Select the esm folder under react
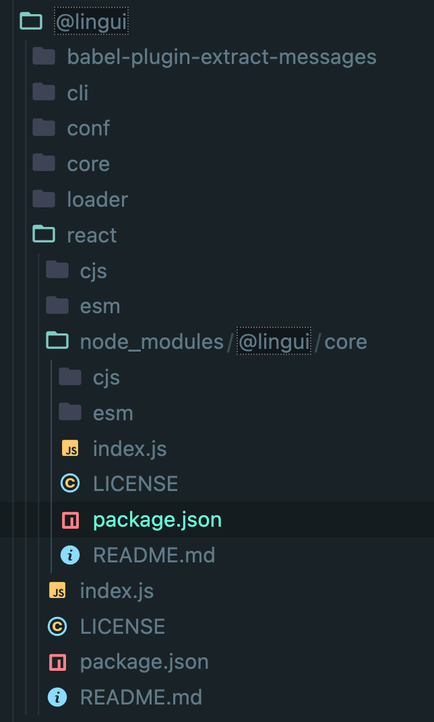Image resolution: width=434 pixels, height=722 pixels. 100,305
